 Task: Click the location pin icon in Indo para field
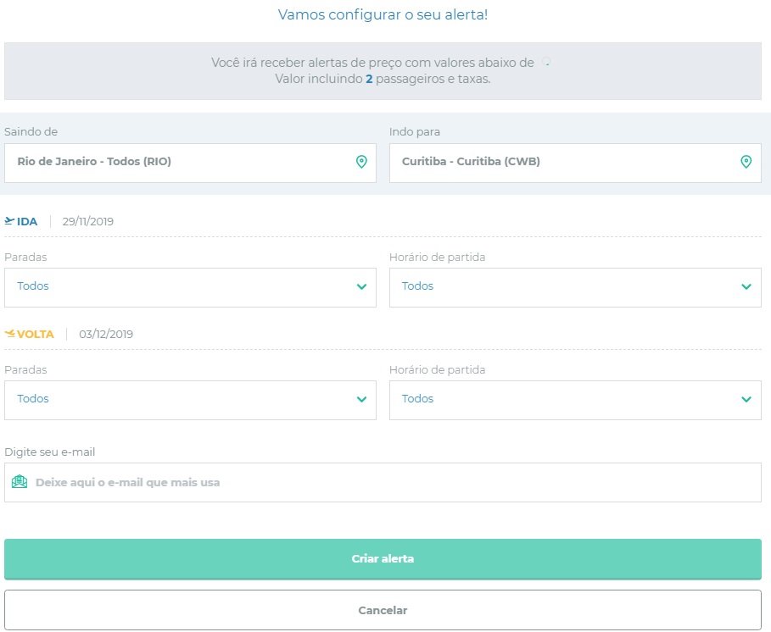pos(746,162)
